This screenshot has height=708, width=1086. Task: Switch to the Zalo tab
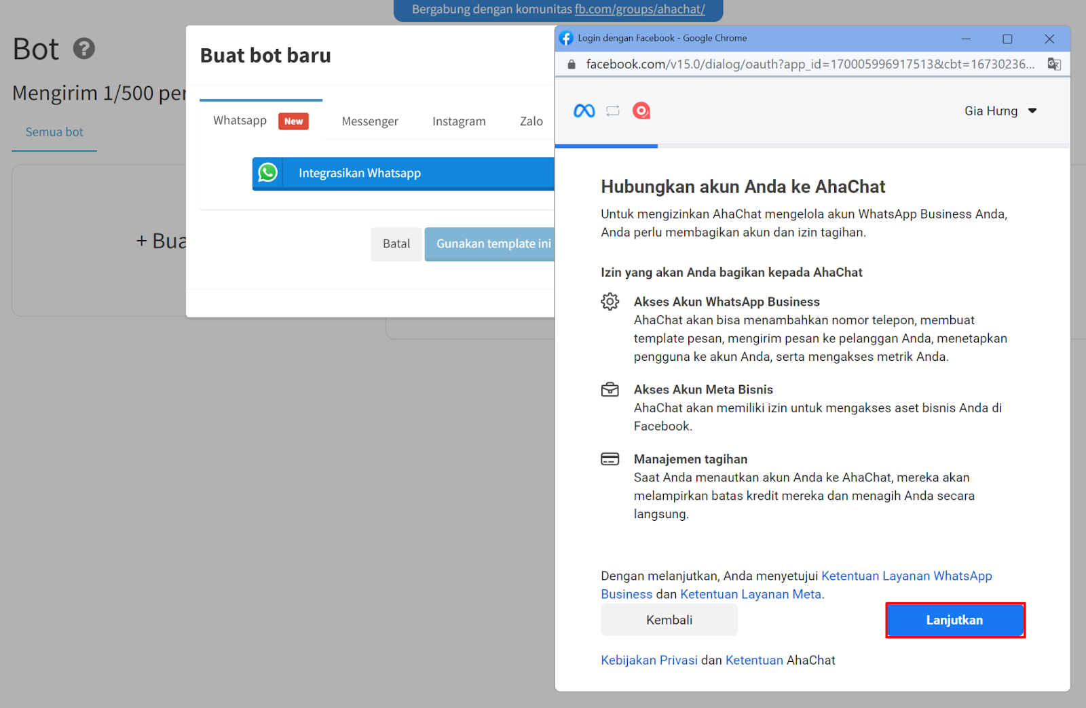[x=531, y=121]
